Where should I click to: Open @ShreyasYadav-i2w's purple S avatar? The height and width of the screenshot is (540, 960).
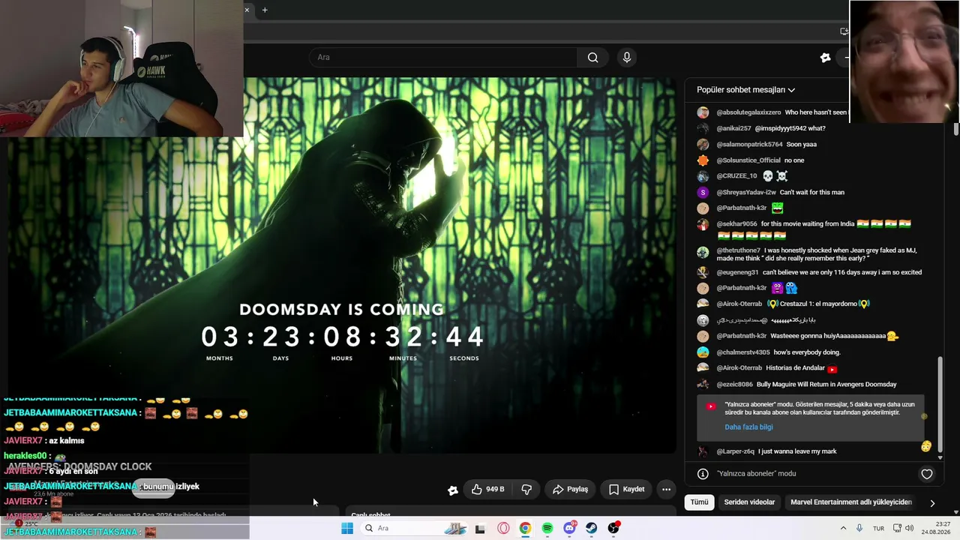pos(703,192)
